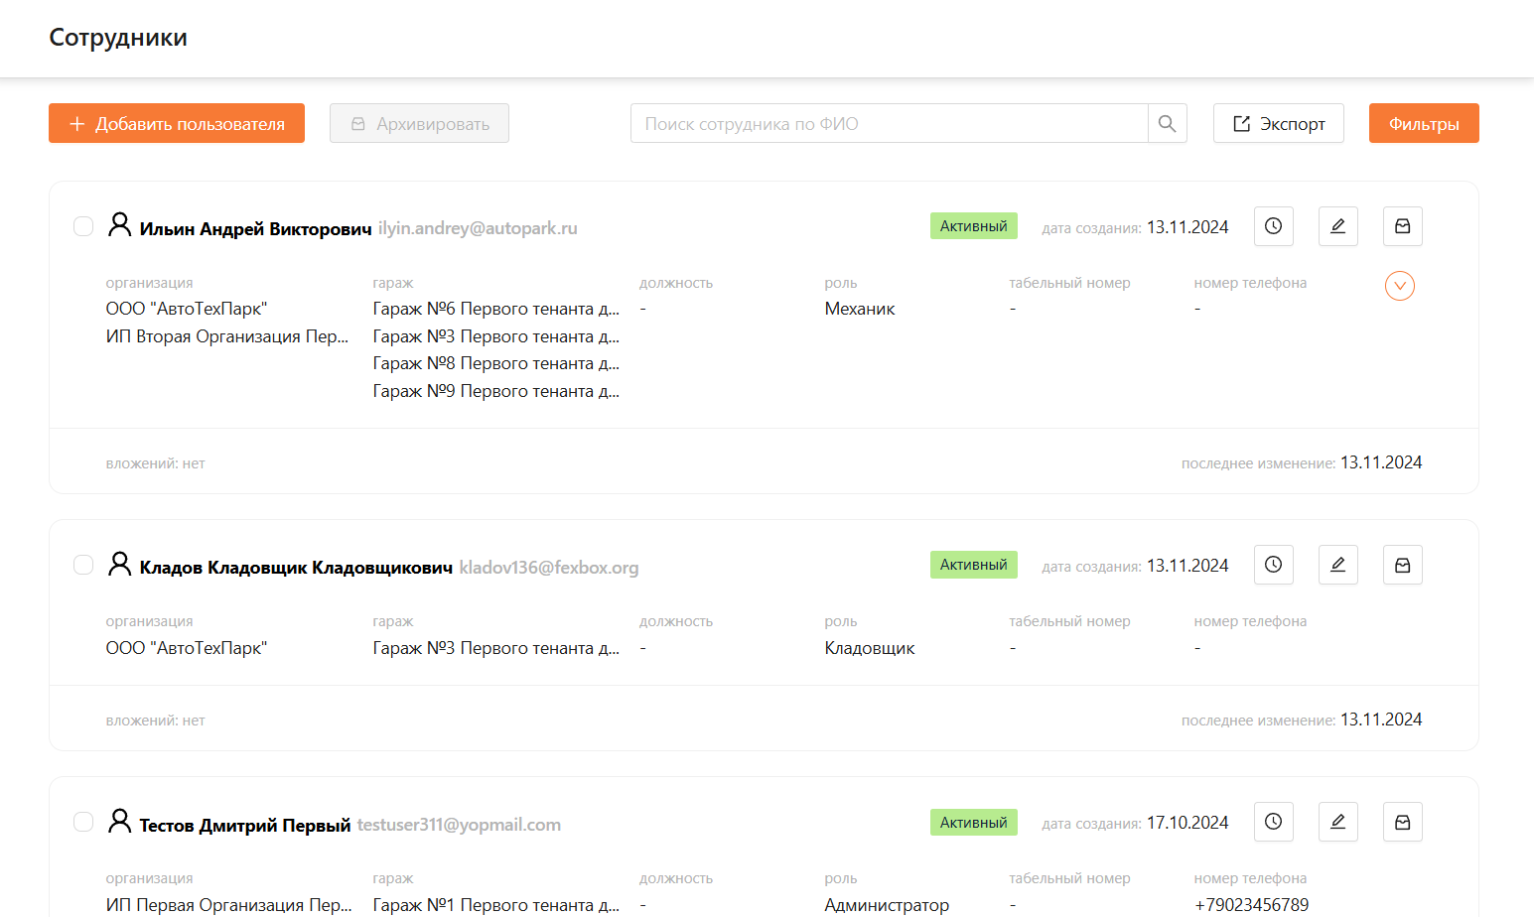Focus the Поиск сотрудника по ФИО field
This screenshot has width=1534, height=917.
tap(889, 123)
